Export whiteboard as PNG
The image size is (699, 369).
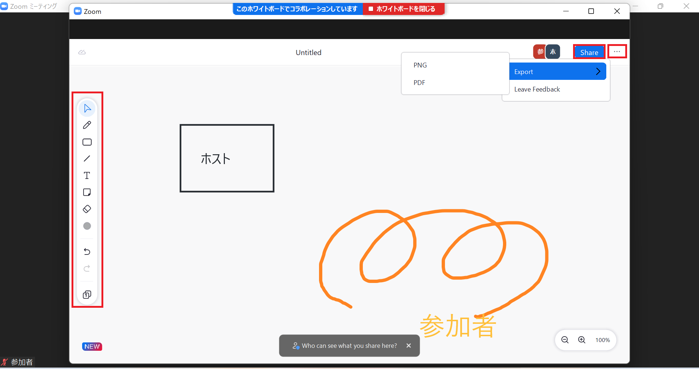click(420, 65)
